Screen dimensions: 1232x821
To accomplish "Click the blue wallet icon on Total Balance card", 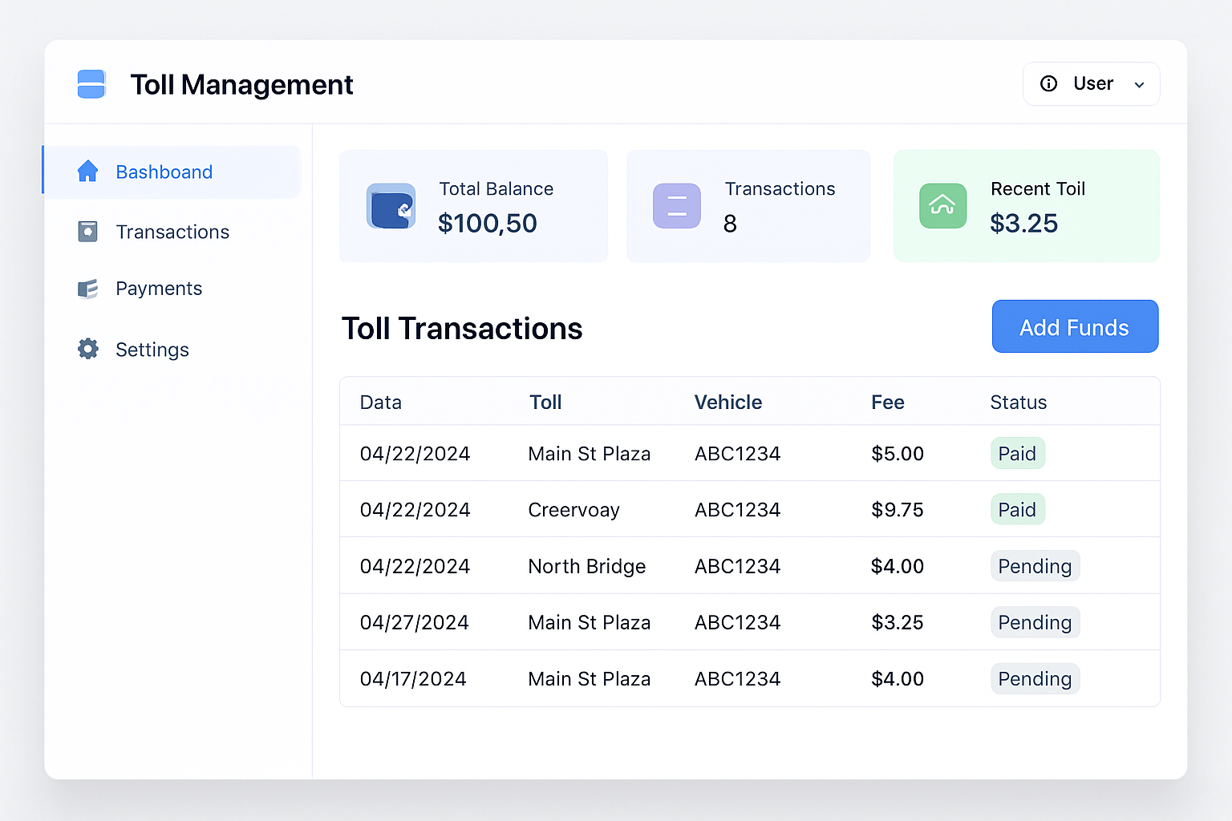I will pos(391,206).
